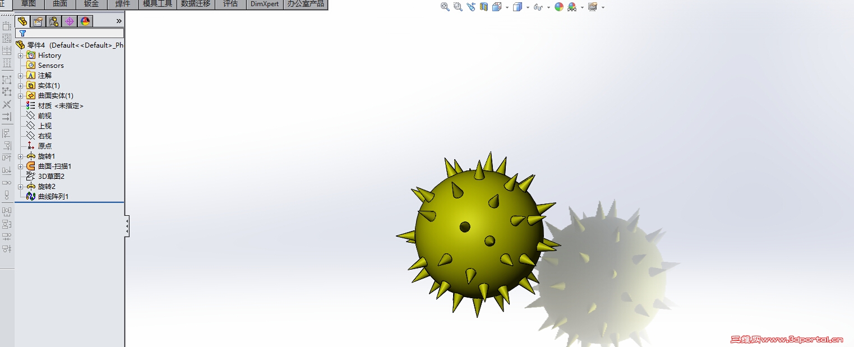The width and height of the screenshot is (854, 347).
Task: Click the feature tree filter field
Action: pyautogui.click(x=70, y=33)
